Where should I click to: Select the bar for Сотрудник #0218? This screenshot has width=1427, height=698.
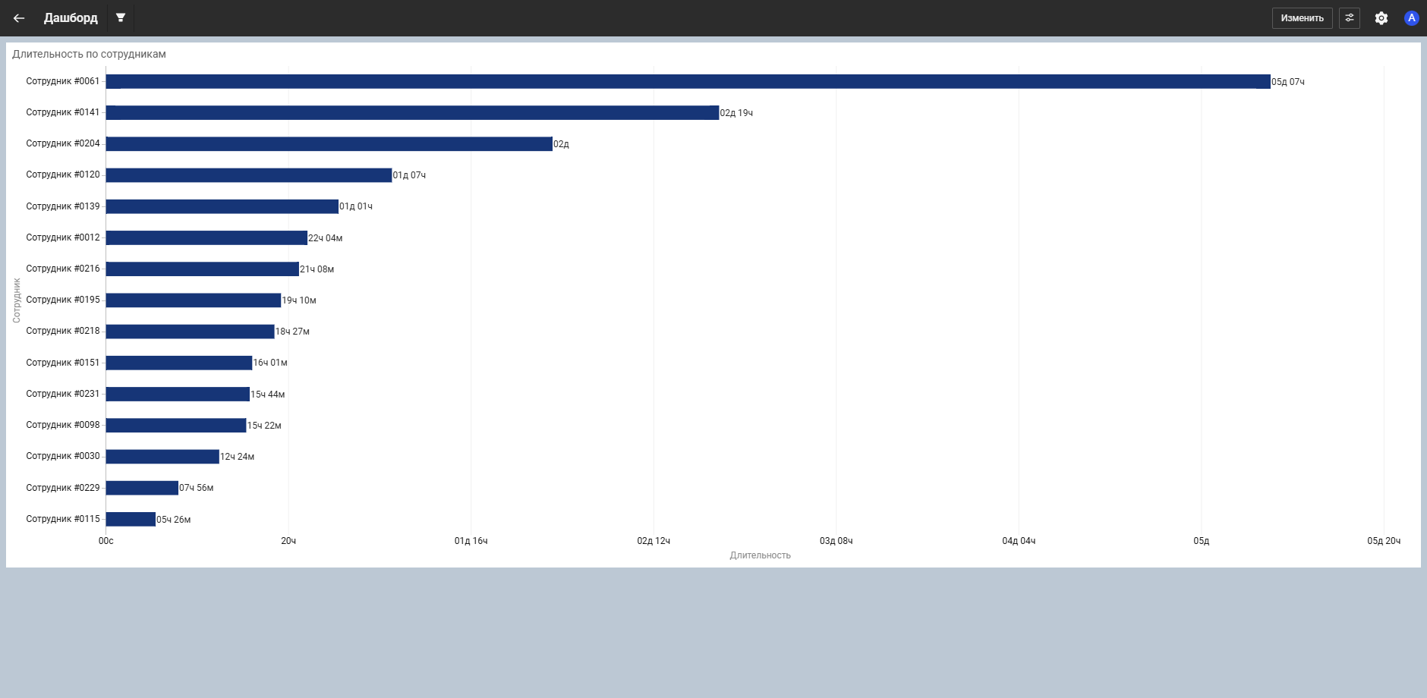coord(190,332)
